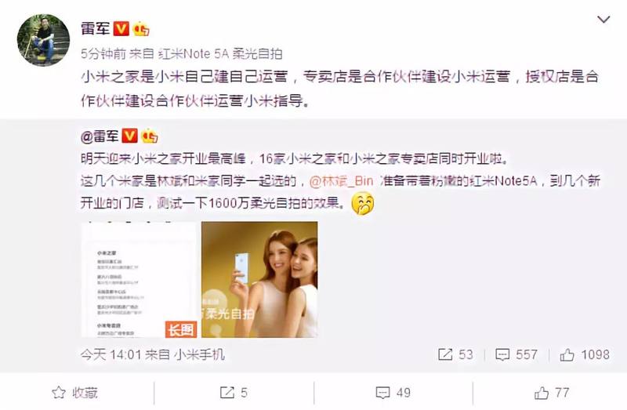Click the 雷军 username at top

[x=95, y=29]
